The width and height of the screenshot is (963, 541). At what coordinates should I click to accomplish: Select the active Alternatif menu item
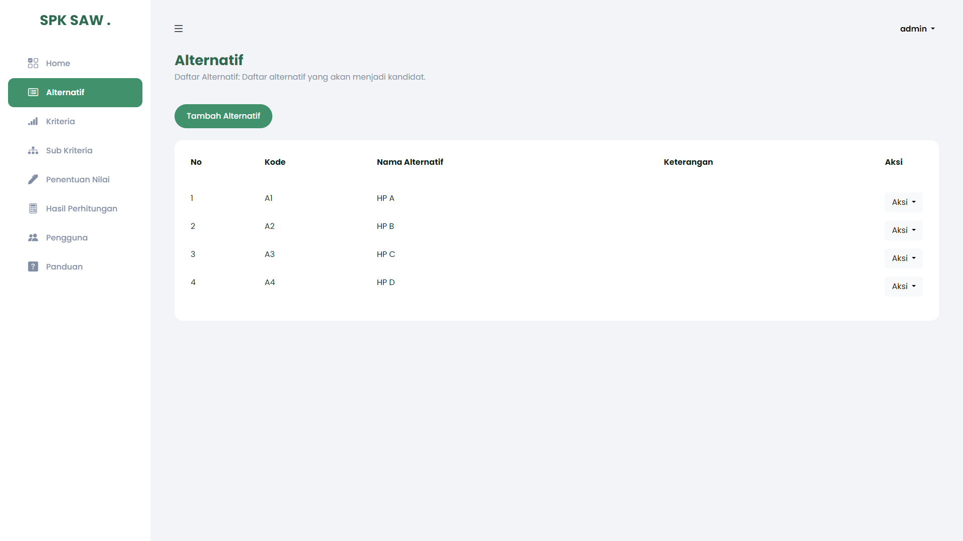click(75, 92)
